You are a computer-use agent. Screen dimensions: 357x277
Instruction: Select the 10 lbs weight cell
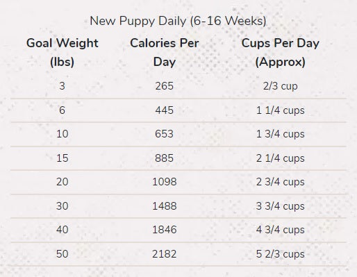point(63,134)
